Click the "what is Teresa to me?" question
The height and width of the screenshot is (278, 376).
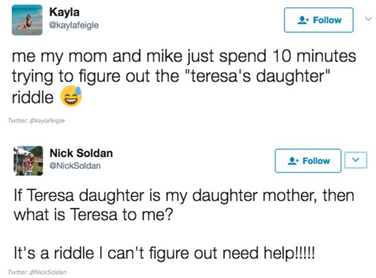pos(93,217)
